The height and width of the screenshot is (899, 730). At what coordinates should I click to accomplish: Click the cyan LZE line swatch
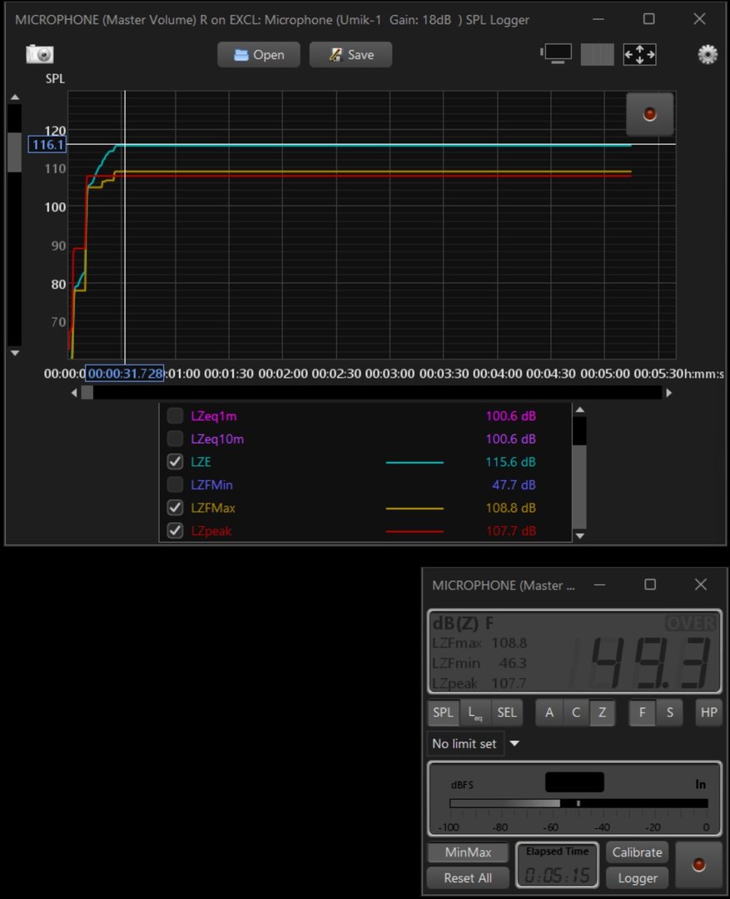pos(415,462)
